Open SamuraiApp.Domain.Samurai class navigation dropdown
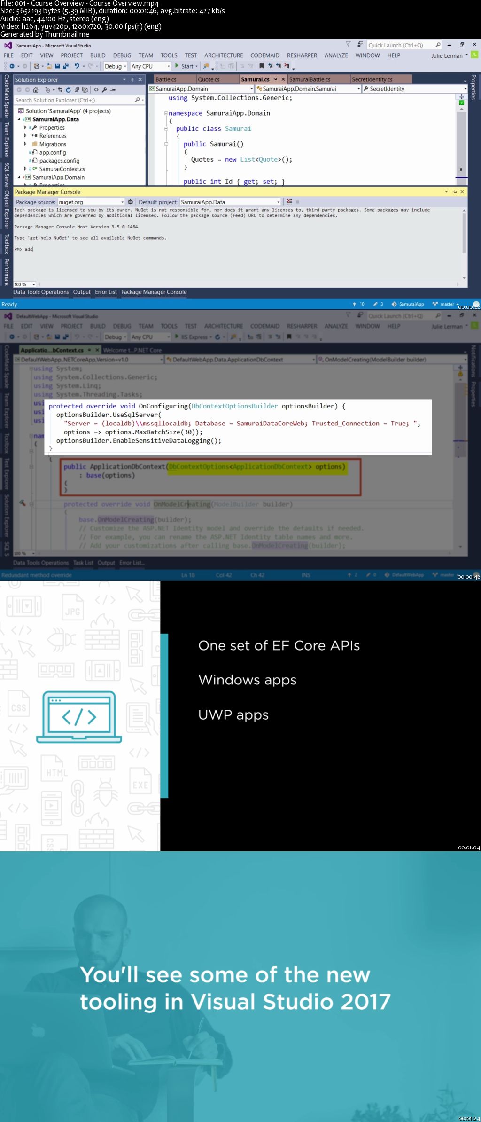Image resolution: width=481 pixels, height=1122 pixels. click(x=308, y=89)
